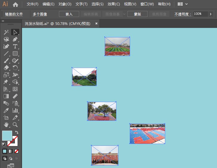Open the 编辑(E) menu

(x=49, y=4)
